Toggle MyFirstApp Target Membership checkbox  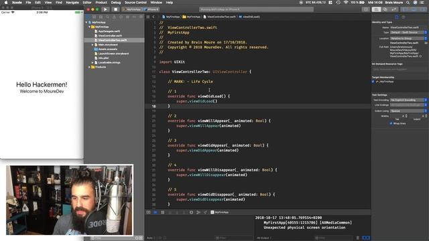[x=373, y=82]
